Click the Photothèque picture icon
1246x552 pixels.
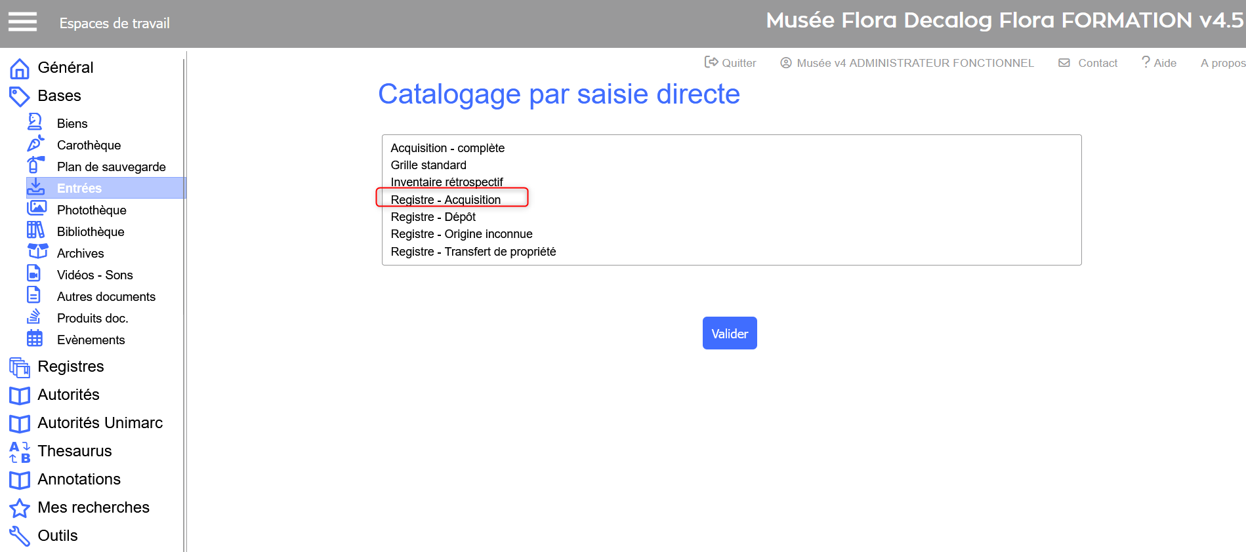(x=36, y=209)
